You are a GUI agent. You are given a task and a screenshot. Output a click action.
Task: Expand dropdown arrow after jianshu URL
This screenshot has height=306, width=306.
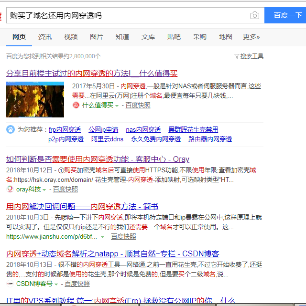102,237
